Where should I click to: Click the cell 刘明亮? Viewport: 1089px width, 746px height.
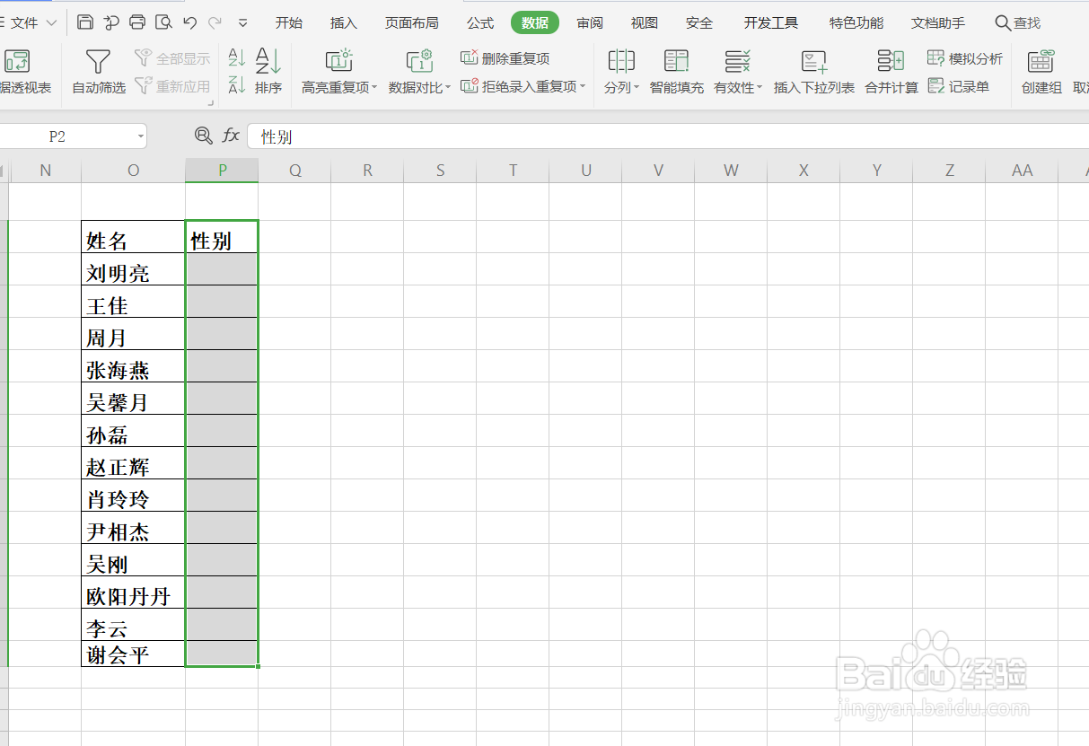tap(133, 269)
